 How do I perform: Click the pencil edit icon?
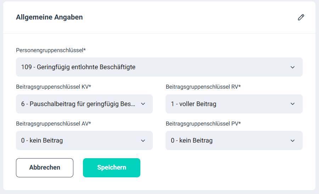(301, 17)
